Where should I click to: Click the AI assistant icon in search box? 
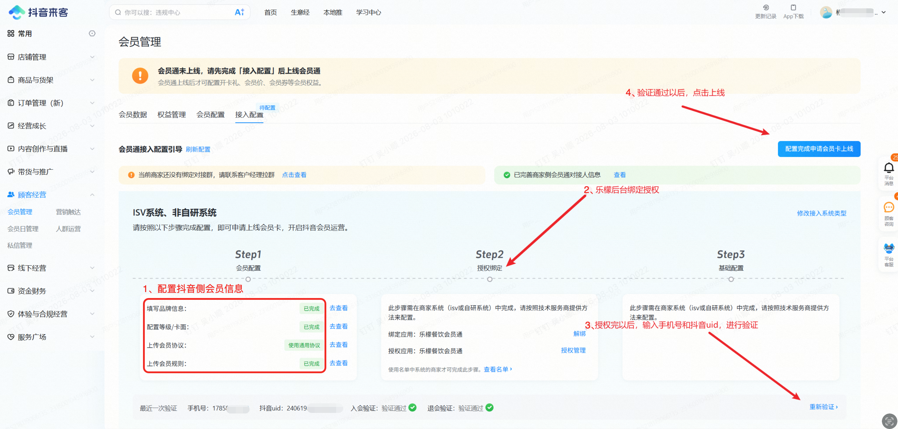(x=239, y=13)
